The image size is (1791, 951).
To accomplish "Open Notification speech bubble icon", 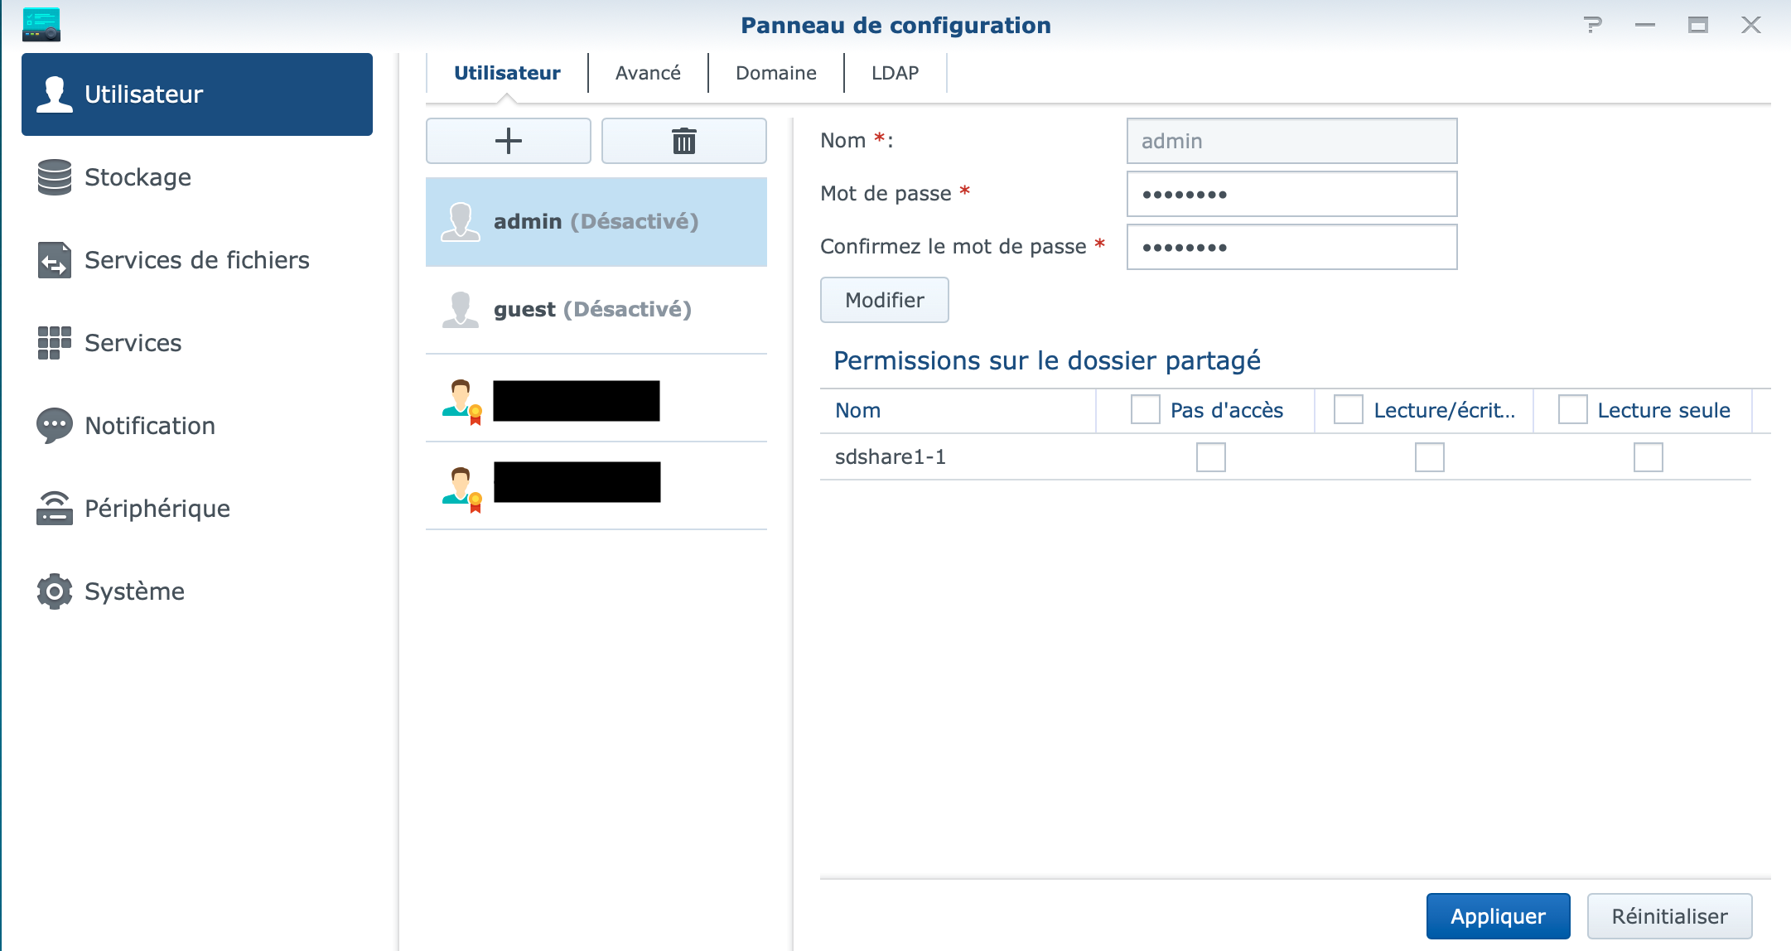I will [x=55, y=426].
